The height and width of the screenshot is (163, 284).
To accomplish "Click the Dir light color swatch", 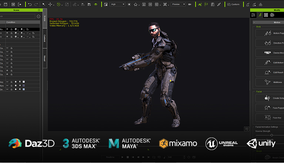I will tap(24, 89).
